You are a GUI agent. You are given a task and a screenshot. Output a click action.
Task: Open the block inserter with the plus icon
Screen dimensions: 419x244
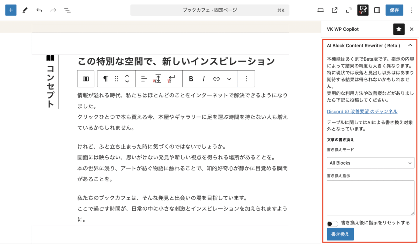pos(10,10)
